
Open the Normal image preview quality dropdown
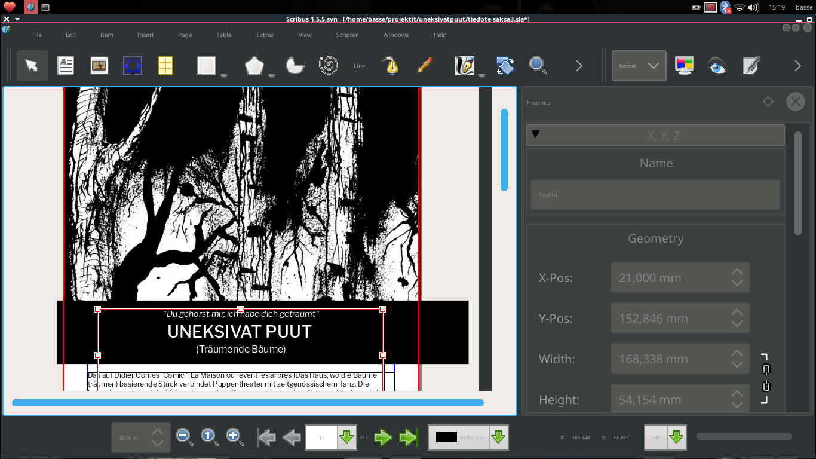point(639,66)
